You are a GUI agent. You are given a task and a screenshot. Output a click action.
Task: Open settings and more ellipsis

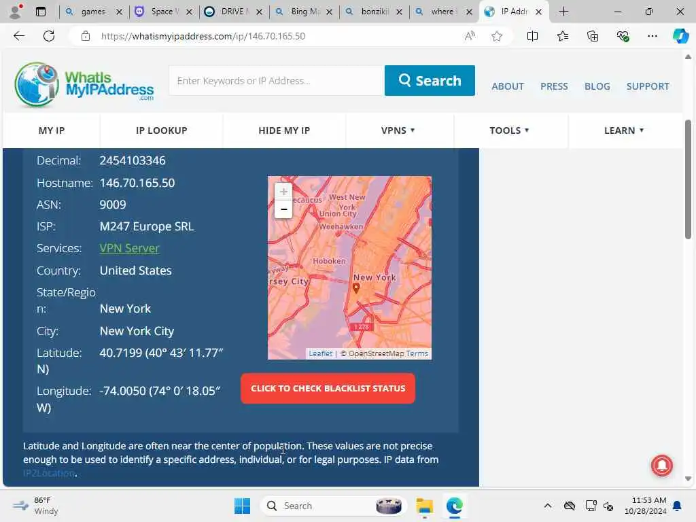(652, 36)
